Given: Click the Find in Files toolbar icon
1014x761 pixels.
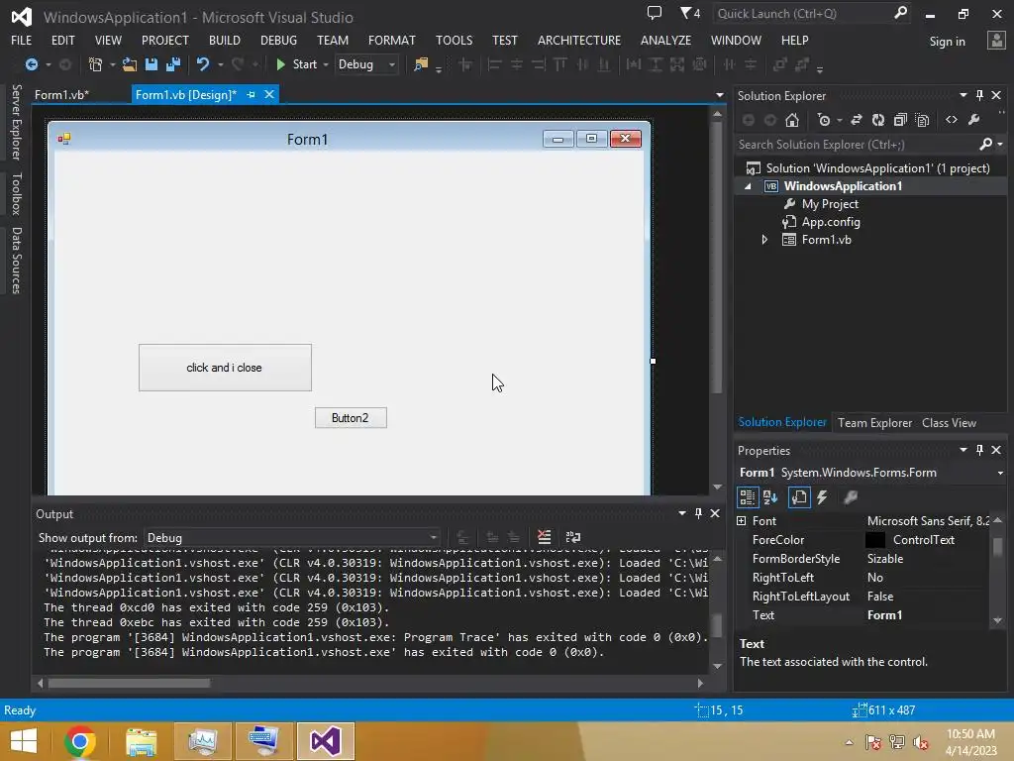Looking at the screenshot, I should [x=421, y=64].
